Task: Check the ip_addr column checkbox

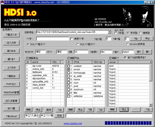Action: pyautogui.click(x=69, y=76)
